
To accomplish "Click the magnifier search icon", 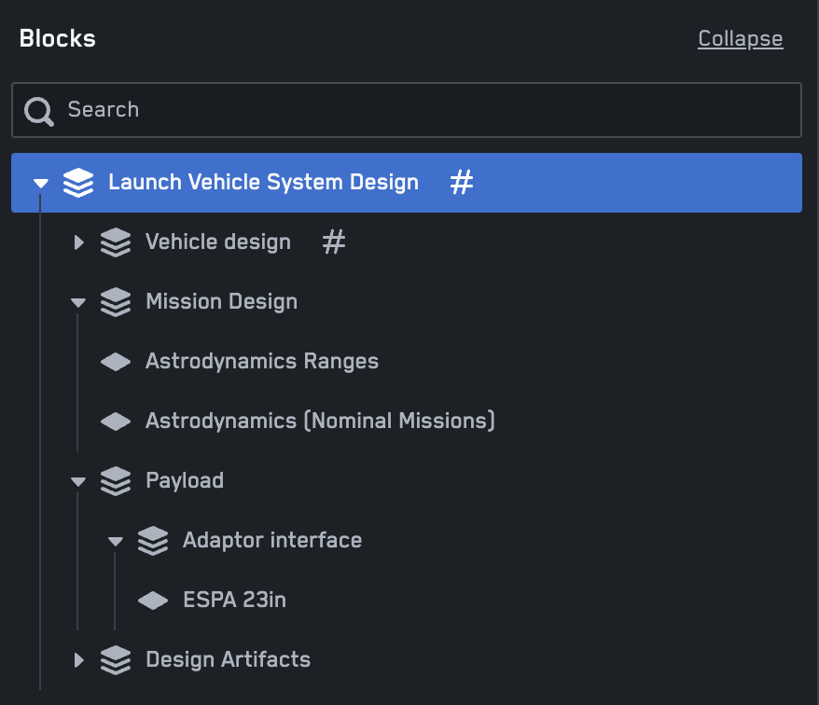I will (x=39, y=111).
